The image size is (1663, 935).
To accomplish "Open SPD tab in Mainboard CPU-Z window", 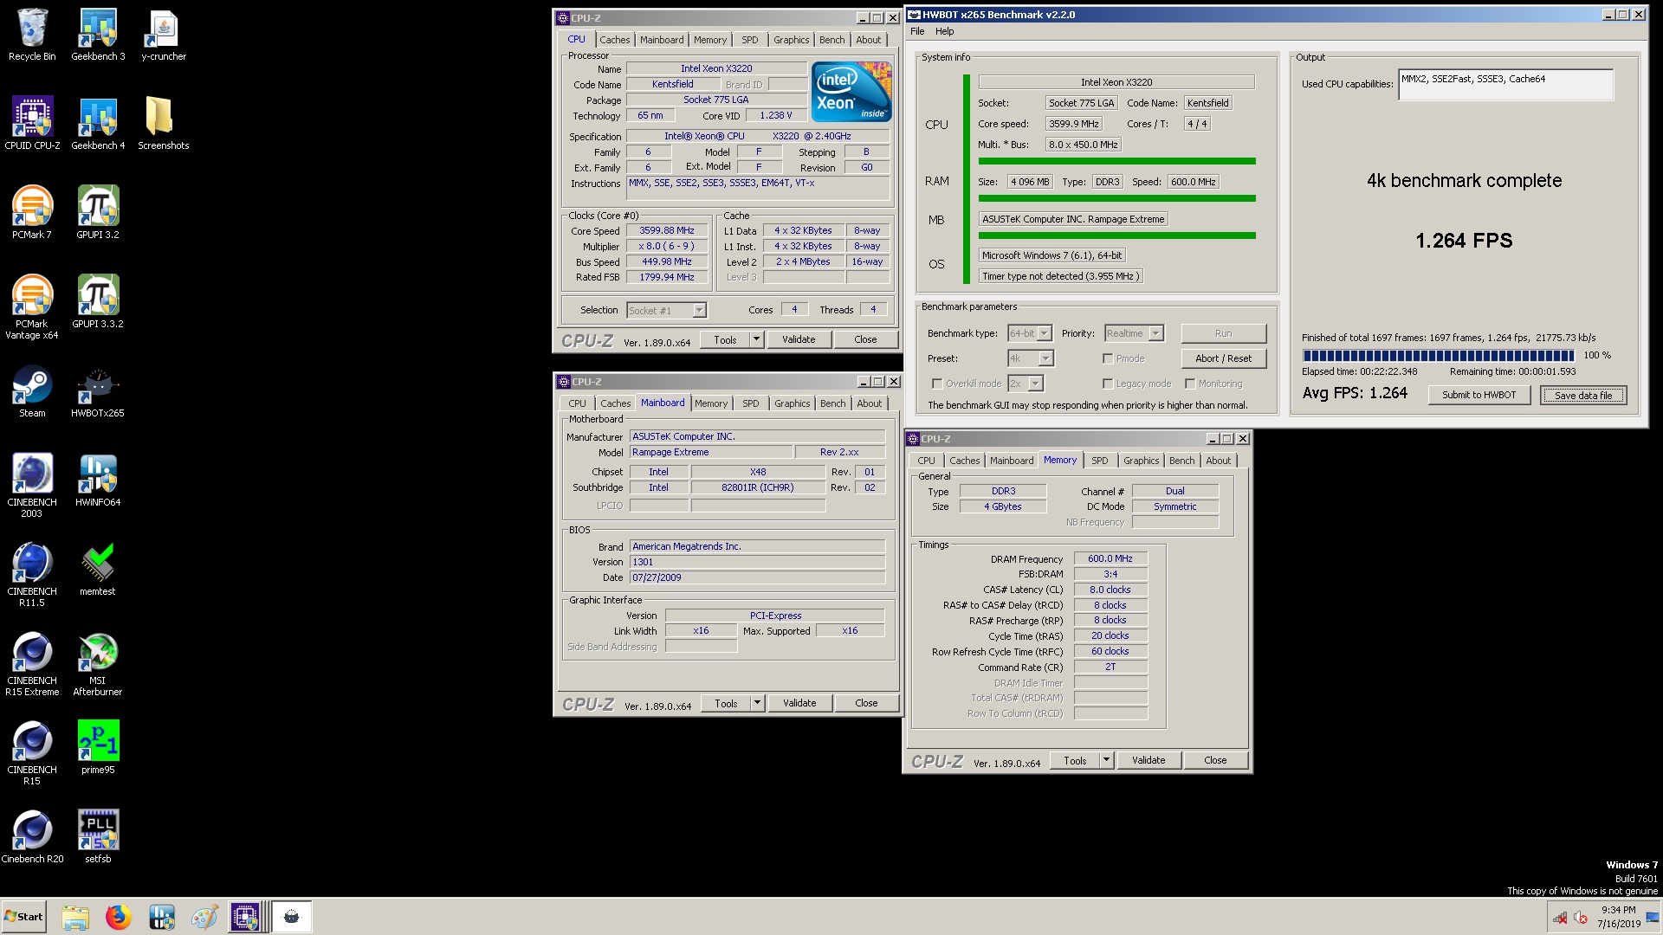I will coord(750,403).
